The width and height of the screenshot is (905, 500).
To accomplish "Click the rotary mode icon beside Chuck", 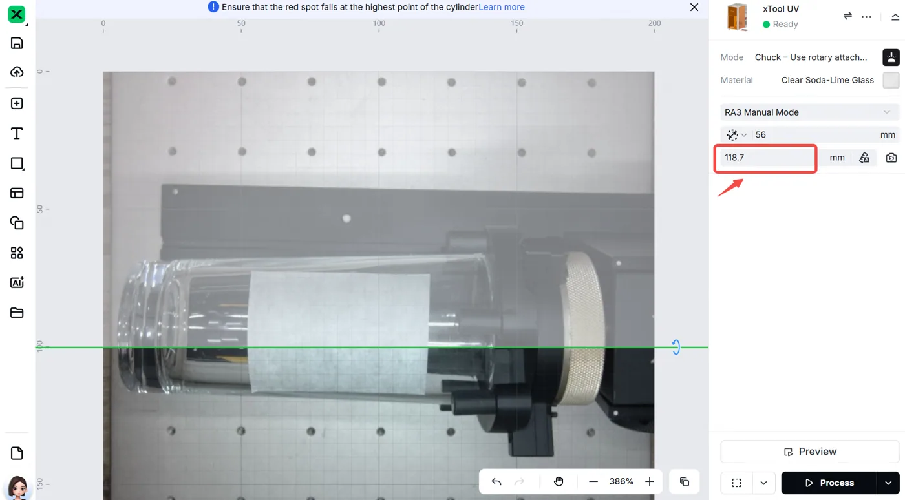I will click(x=891, y=57).
